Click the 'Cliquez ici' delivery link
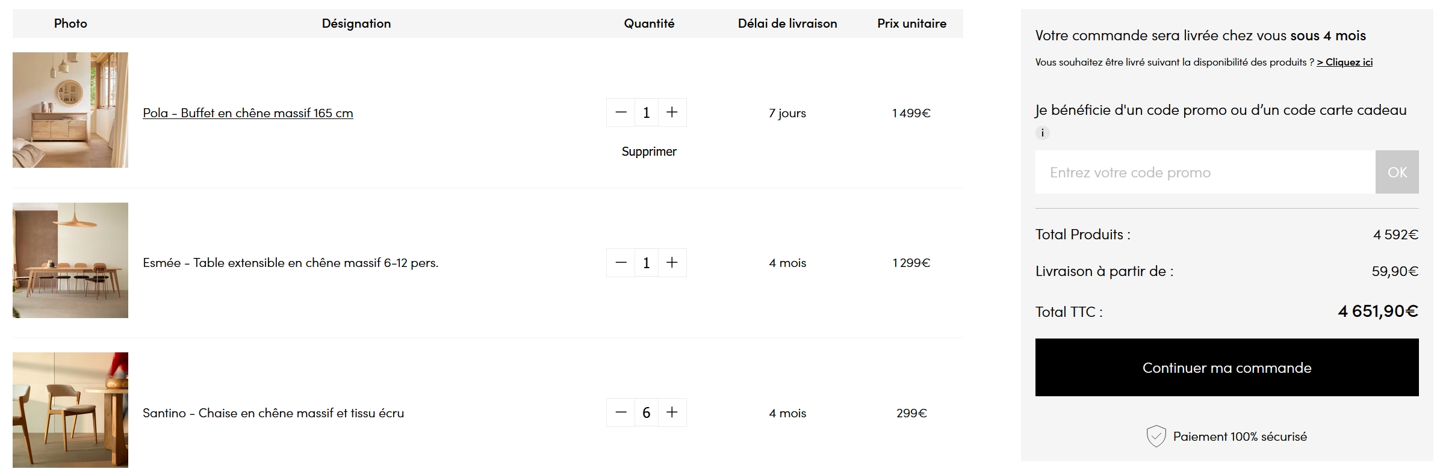Viewport: 1437px width, 469px height. click(1344, 62)
